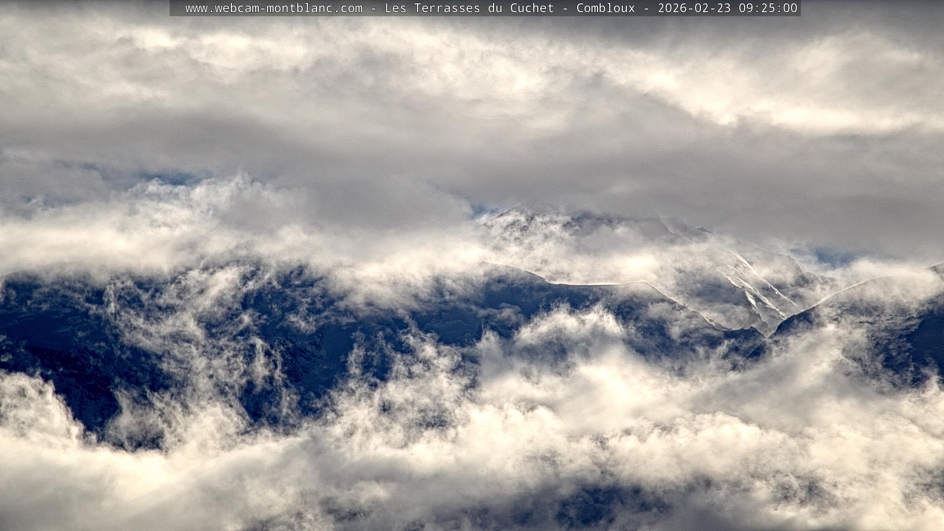Click the 'Combloux' location text
Screen dimensions: 944x531
click(x=605, y=8)
